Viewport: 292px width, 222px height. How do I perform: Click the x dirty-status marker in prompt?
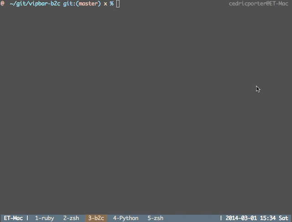(x=105, y=4)
